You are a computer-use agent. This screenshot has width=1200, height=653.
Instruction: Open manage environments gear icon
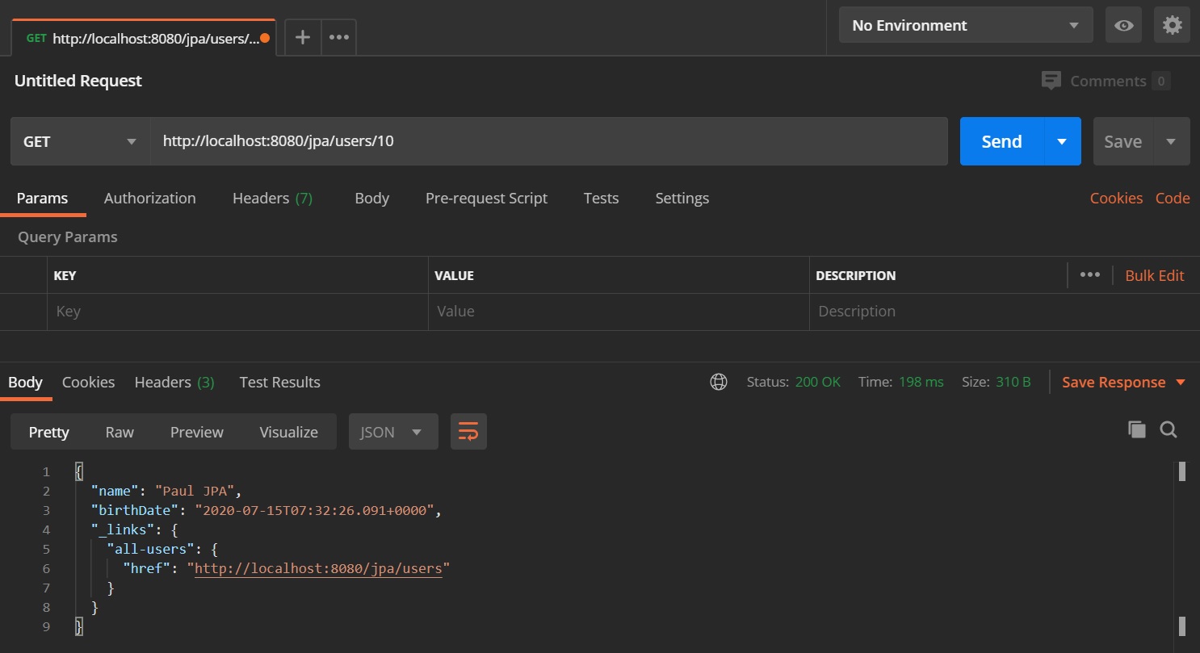click(1172, 25)
